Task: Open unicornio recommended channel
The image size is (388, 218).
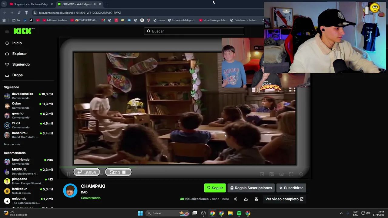Action: click(28, 201)
